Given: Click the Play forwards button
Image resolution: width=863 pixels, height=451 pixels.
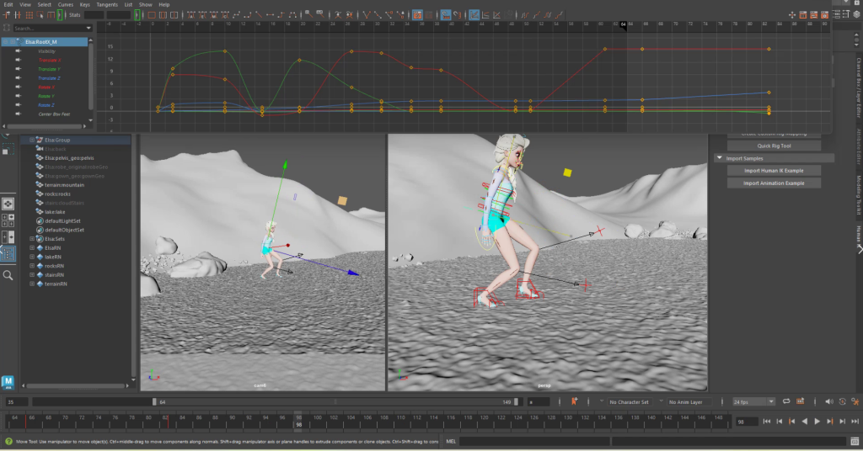Looking at the screenshot, I should (817, 422).
